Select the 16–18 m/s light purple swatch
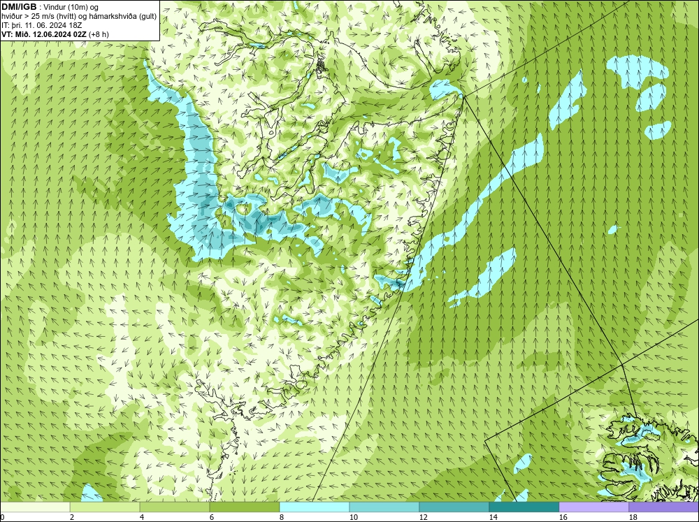Image resolution: width=699 pixels, height=522 pixels. 593,507
